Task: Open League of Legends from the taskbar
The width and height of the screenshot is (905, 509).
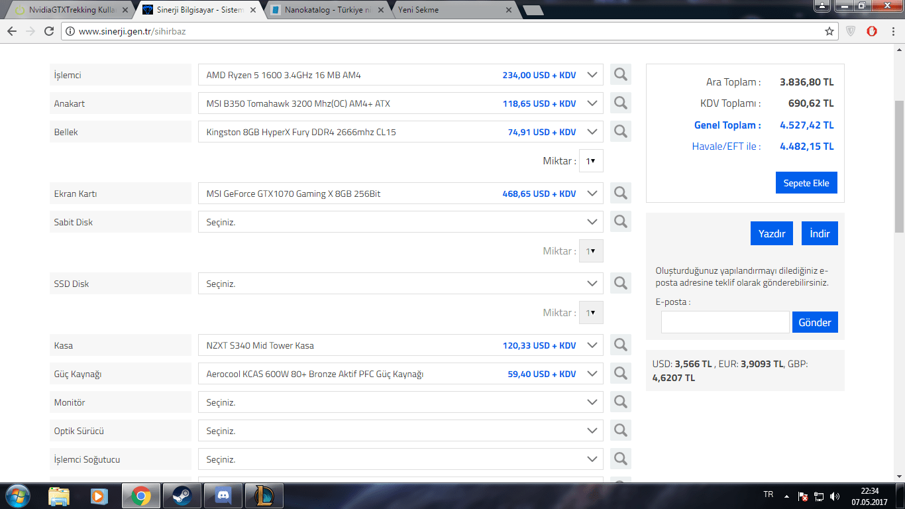Action: [264, 496]
